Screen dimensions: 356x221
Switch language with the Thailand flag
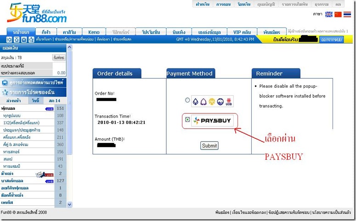347,14
